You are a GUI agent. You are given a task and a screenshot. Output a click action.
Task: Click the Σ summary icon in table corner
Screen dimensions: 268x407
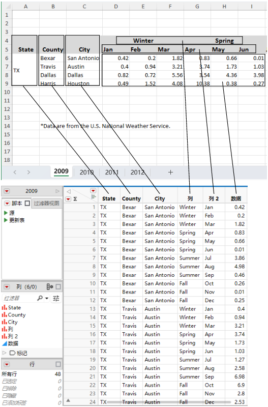[75, 199]
